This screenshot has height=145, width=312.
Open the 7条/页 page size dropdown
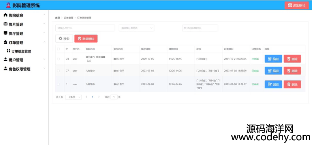73,97
